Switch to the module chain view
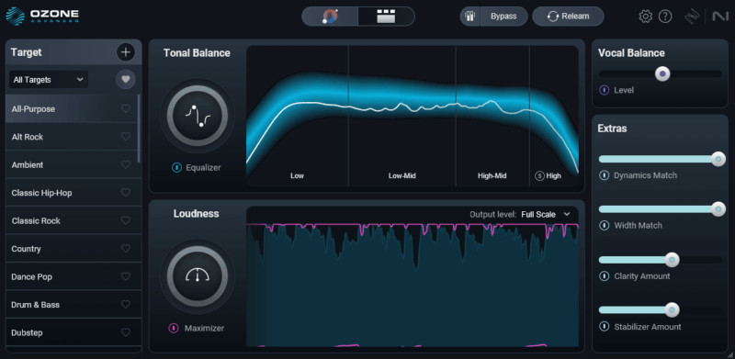 pos(386,17)
